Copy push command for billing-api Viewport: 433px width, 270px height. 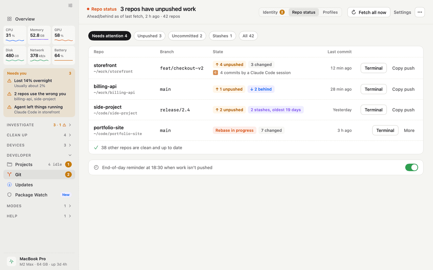(403, 89)
